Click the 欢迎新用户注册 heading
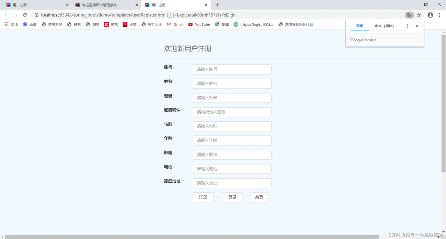Viewport: 446px width, 239px height. 188,49
